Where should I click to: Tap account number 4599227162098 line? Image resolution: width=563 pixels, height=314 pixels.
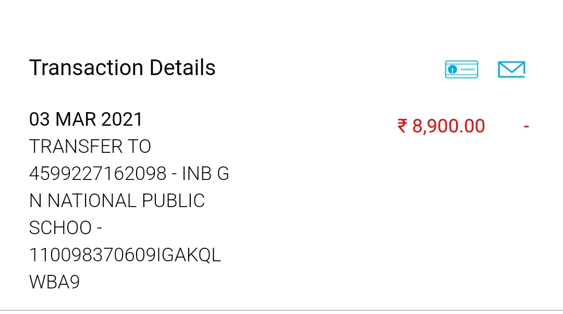pos(129,174)
